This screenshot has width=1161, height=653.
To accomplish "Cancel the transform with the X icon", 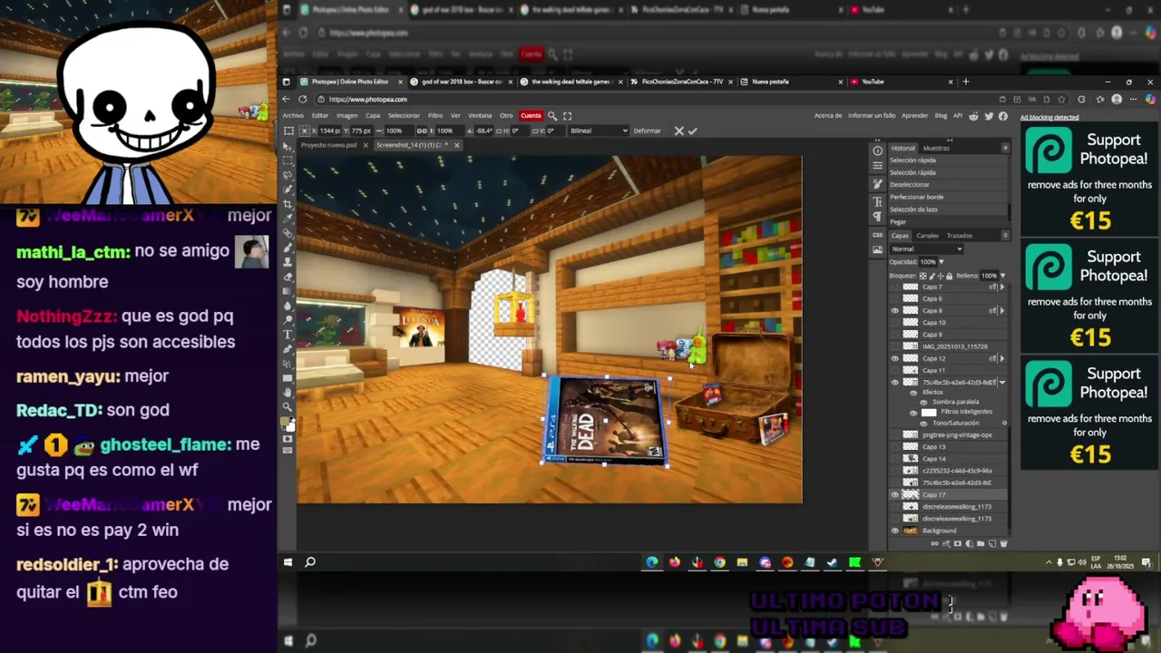I will 679,131.
